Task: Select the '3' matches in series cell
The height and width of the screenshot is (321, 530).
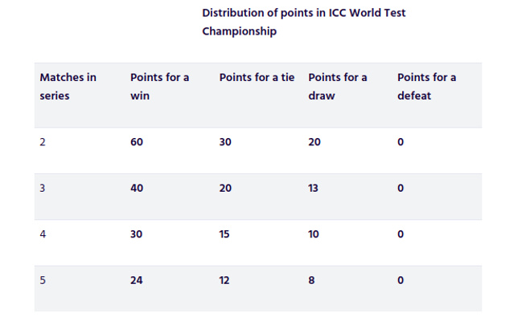Action: 43,189
